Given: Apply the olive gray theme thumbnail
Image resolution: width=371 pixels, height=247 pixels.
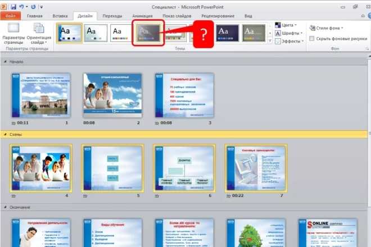Looking at the screenshot, I should [254, 33].
